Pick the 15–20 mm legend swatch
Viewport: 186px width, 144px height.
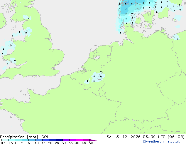coord(46,140)
